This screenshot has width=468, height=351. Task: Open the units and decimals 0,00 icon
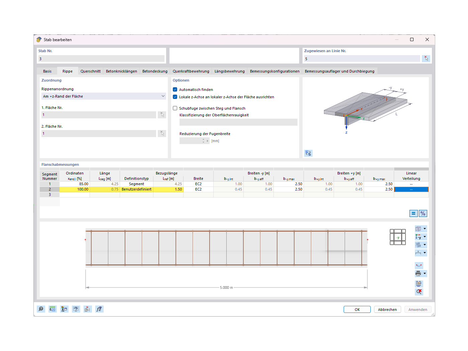coord(52,309)
